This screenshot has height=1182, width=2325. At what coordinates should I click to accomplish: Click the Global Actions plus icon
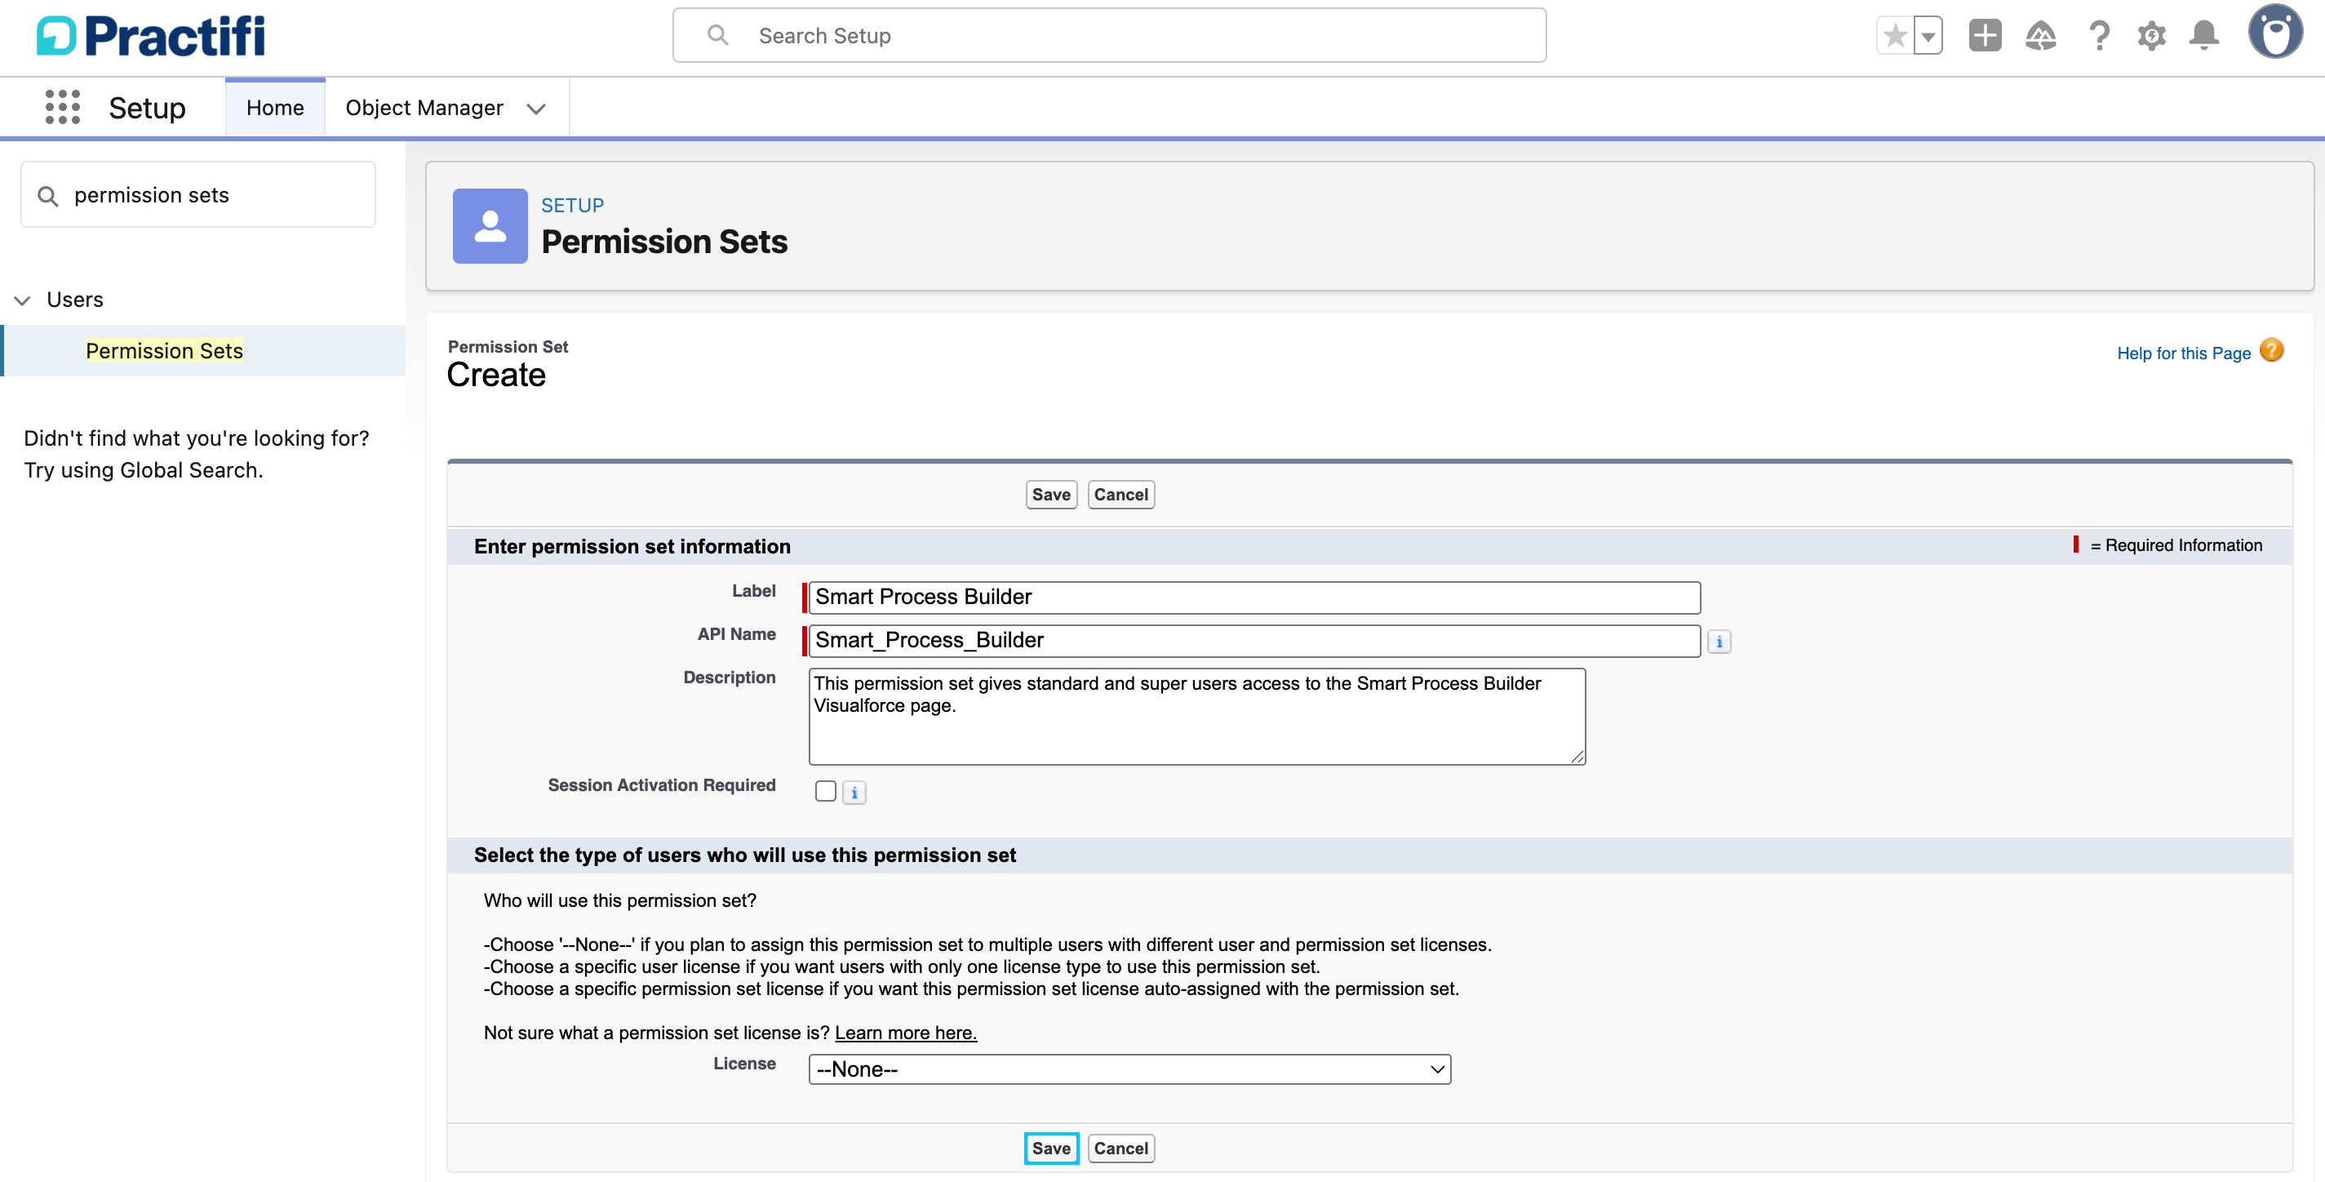pyautogui.click(x=1985, y=36)
